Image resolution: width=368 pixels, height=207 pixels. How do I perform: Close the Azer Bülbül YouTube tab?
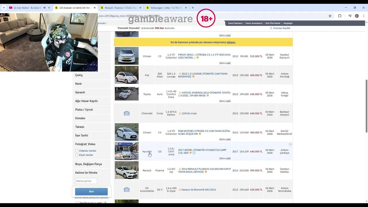pos(49,8)
